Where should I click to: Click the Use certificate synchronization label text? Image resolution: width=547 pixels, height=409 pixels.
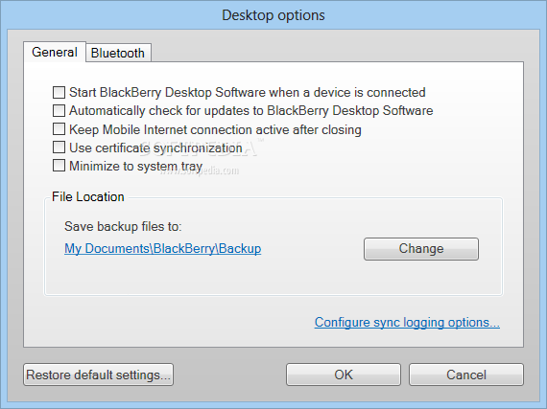[x=155, y=148]
